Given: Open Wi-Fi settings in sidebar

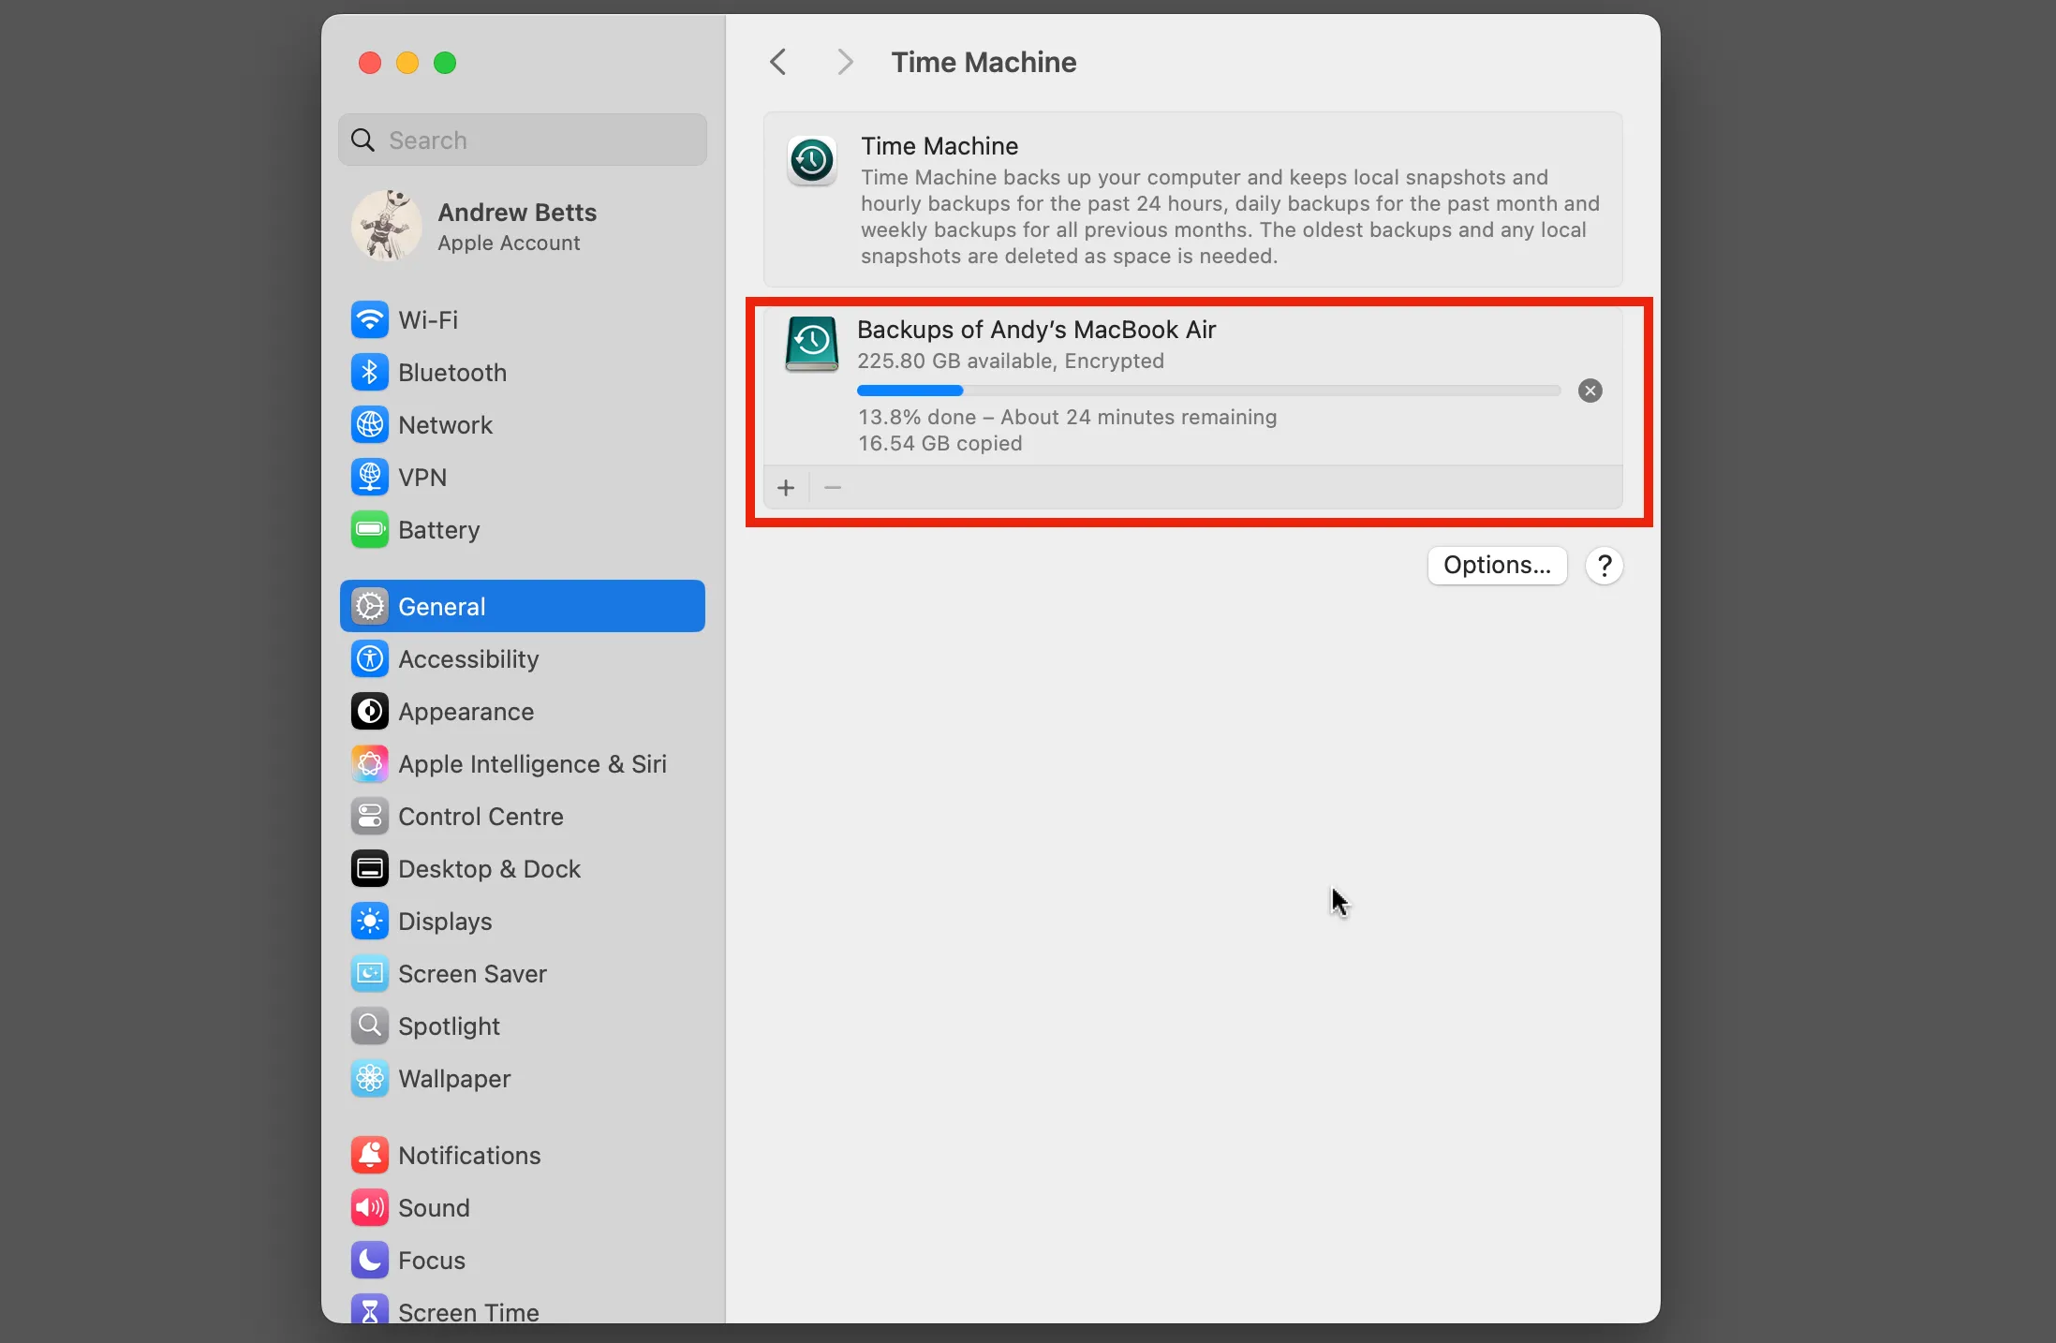Looking at the screenshot, I should (x=428, y=320).
